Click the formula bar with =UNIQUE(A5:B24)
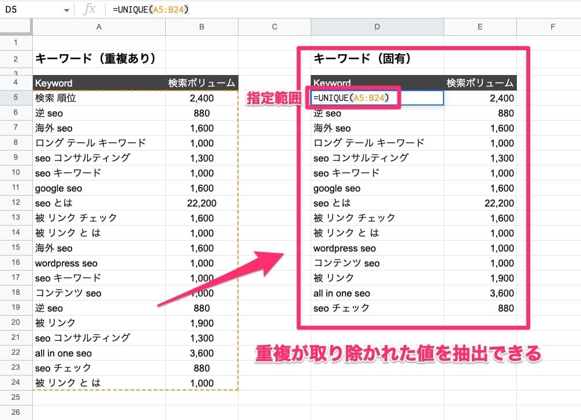 (342, 10)
